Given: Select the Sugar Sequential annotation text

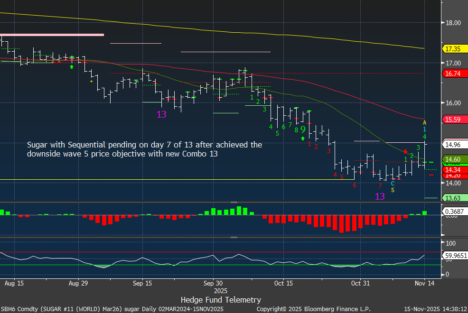Looking at the screenshot, I should 144,149.
